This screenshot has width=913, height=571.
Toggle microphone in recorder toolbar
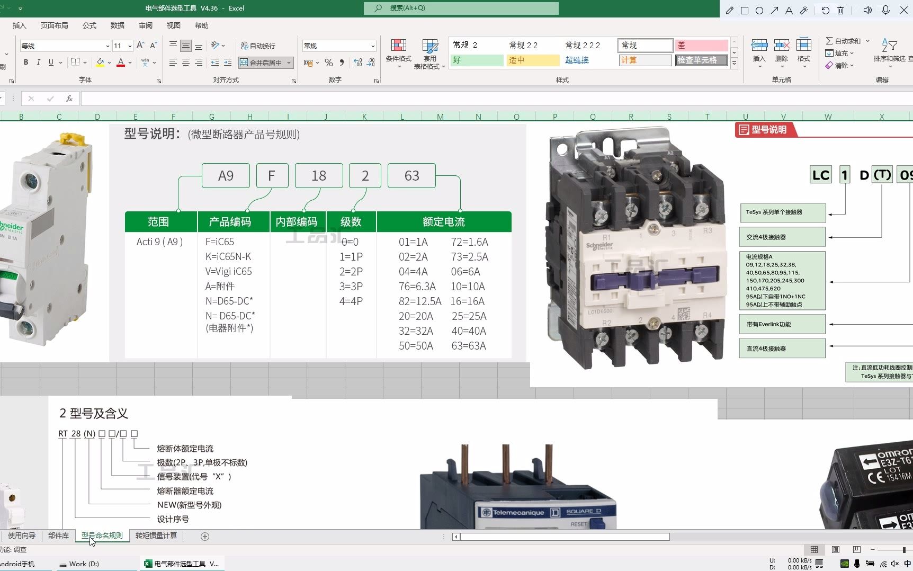tap(885, 10)
